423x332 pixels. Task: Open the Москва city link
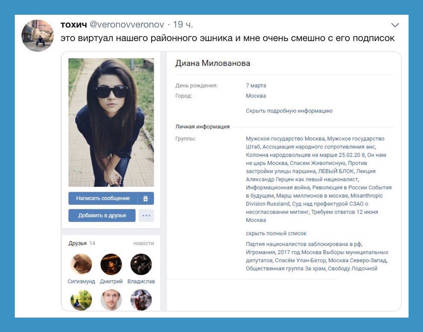click(256, 96)
